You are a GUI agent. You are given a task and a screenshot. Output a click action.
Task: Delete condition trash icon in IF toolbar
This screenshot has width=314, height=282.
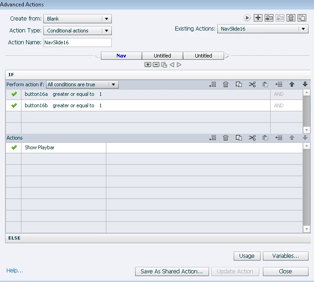tap(225, 84)
